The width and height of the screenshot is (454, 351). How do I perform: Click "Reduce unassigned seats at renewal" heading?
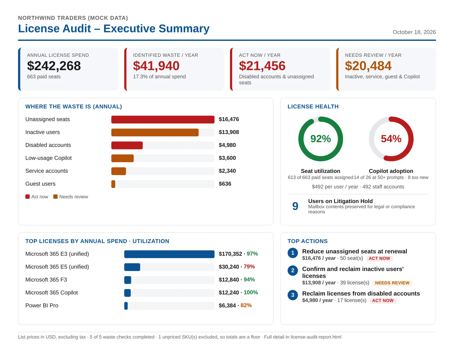pos(354,251)
